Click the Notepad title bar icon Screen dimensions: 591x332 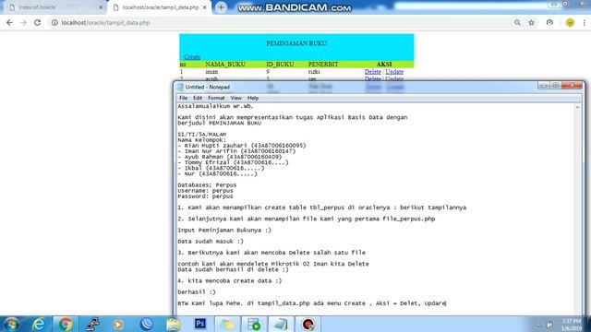pyautogui.click(x=181, y=87)
